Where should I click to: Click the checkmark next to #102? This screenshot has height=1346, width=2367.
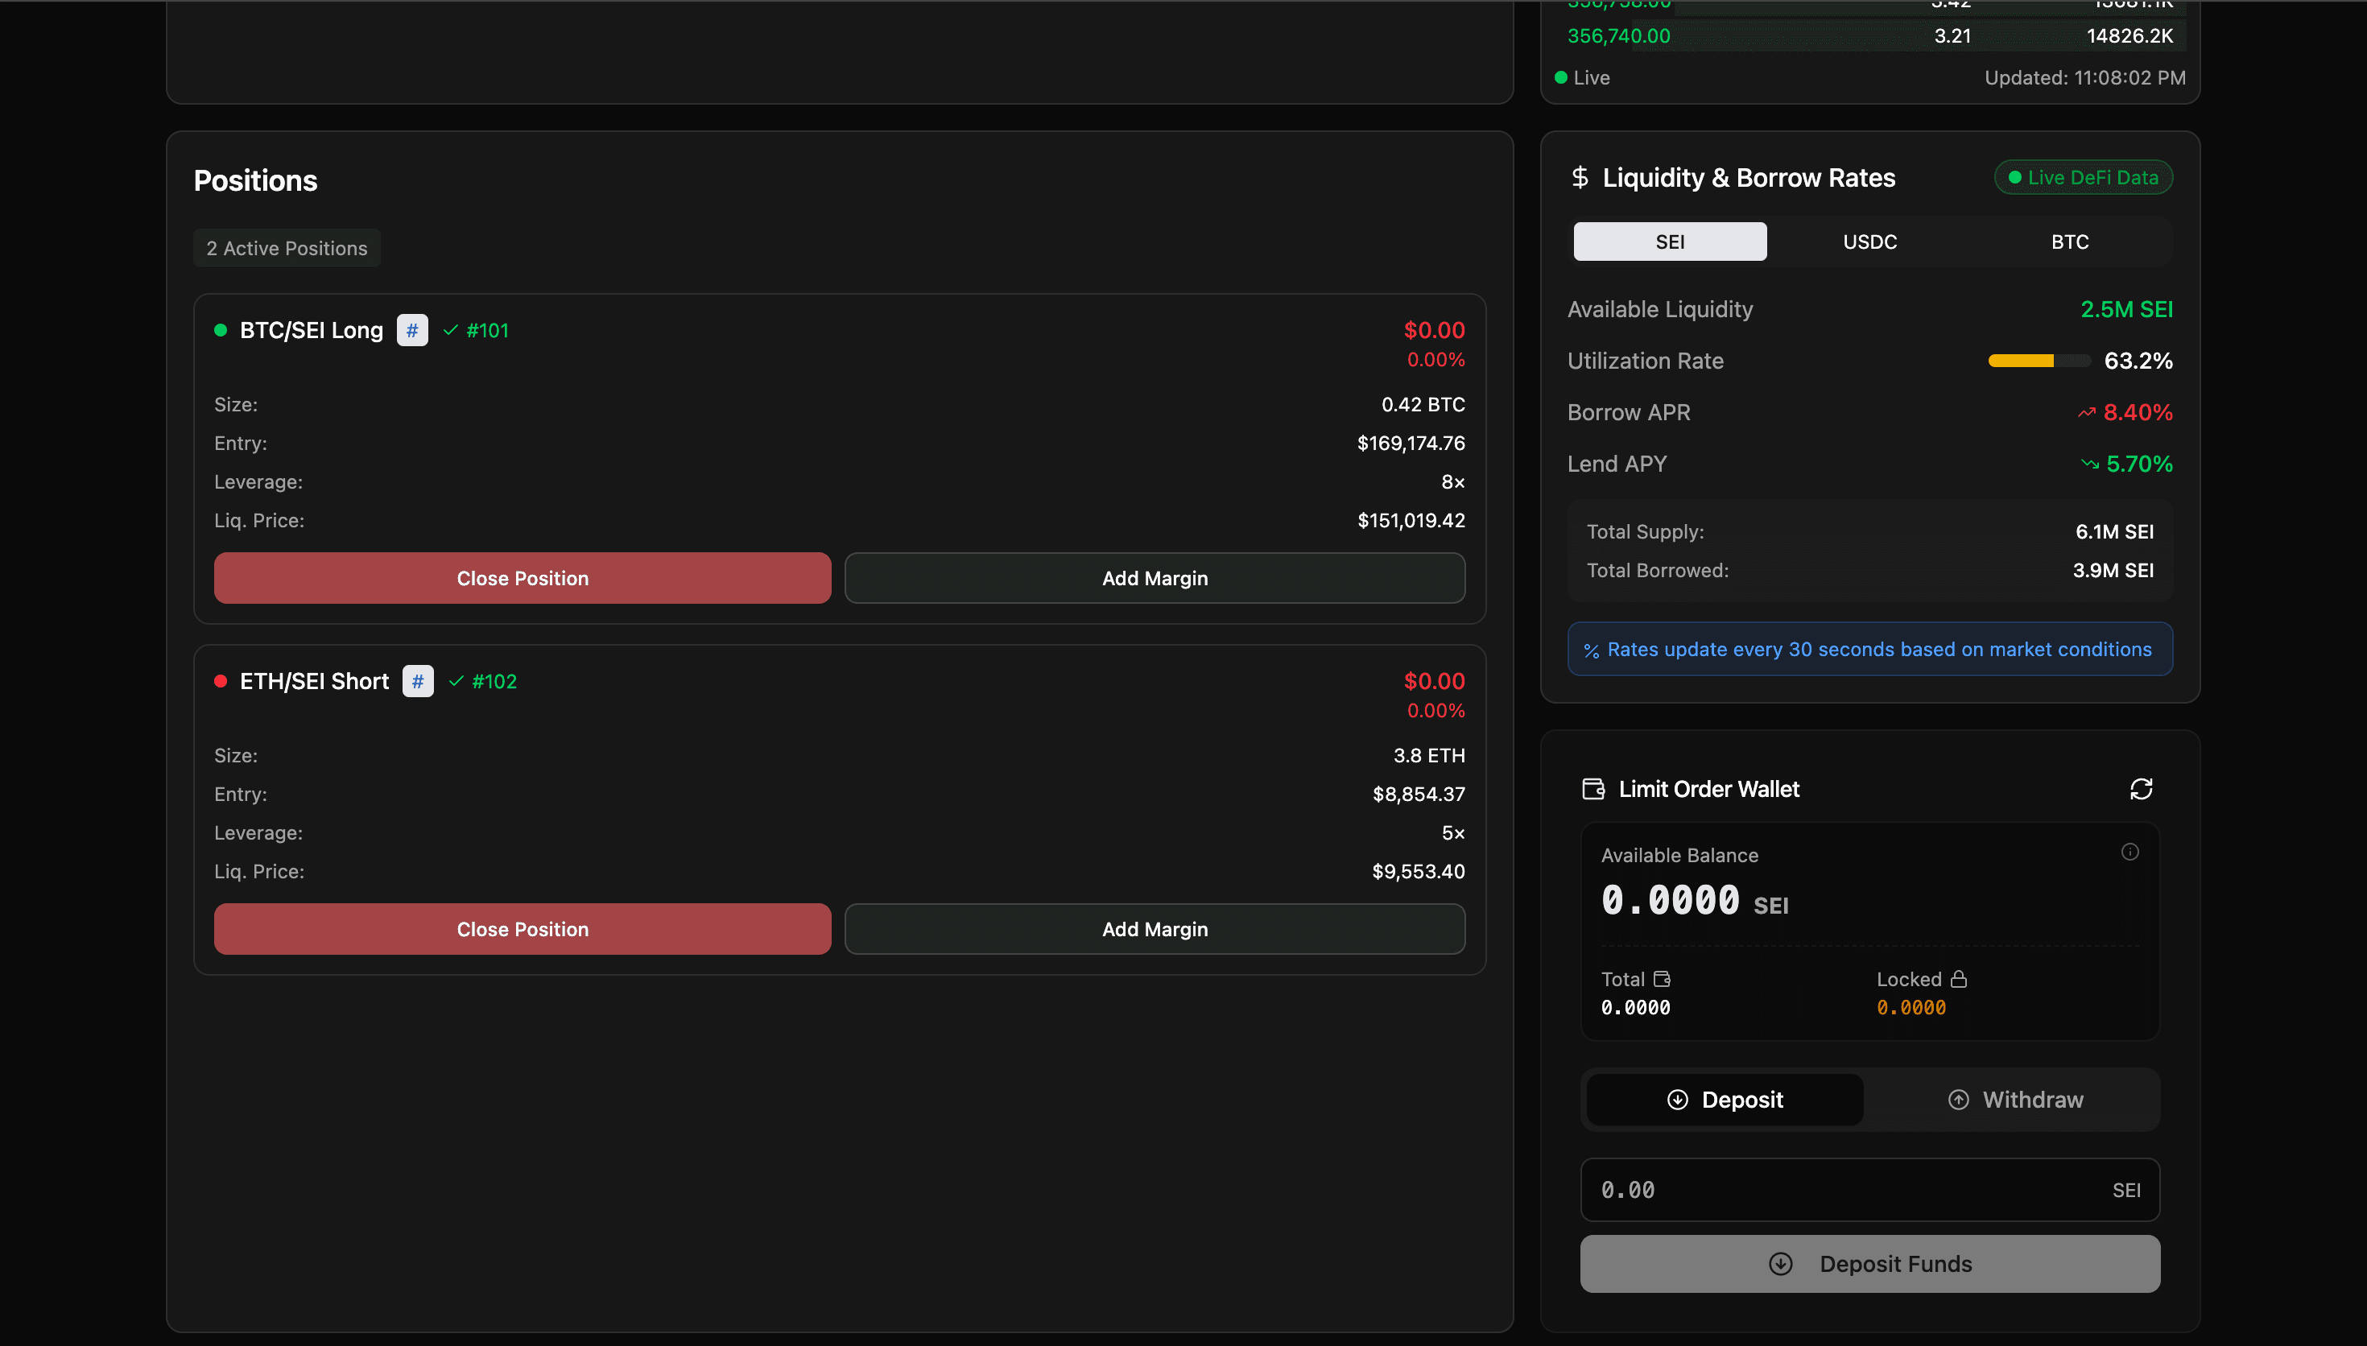click(456, 681)
